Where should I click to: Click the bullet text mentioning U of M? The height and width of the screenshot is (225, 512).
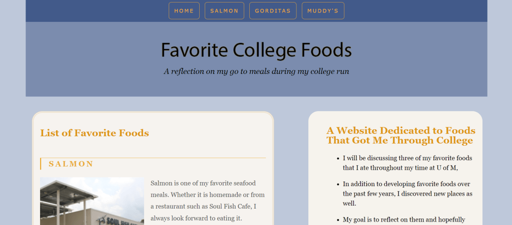click(x=407, y=163)
